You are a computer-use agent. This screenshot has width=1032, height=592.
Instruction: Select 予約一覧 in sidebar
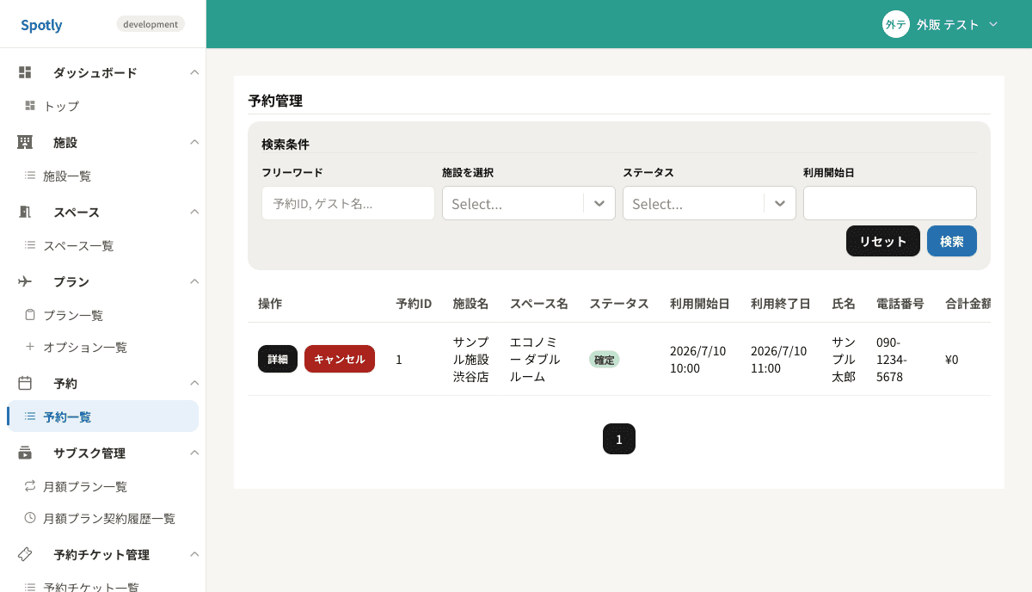pyautogui.click(x=103, y=416)
